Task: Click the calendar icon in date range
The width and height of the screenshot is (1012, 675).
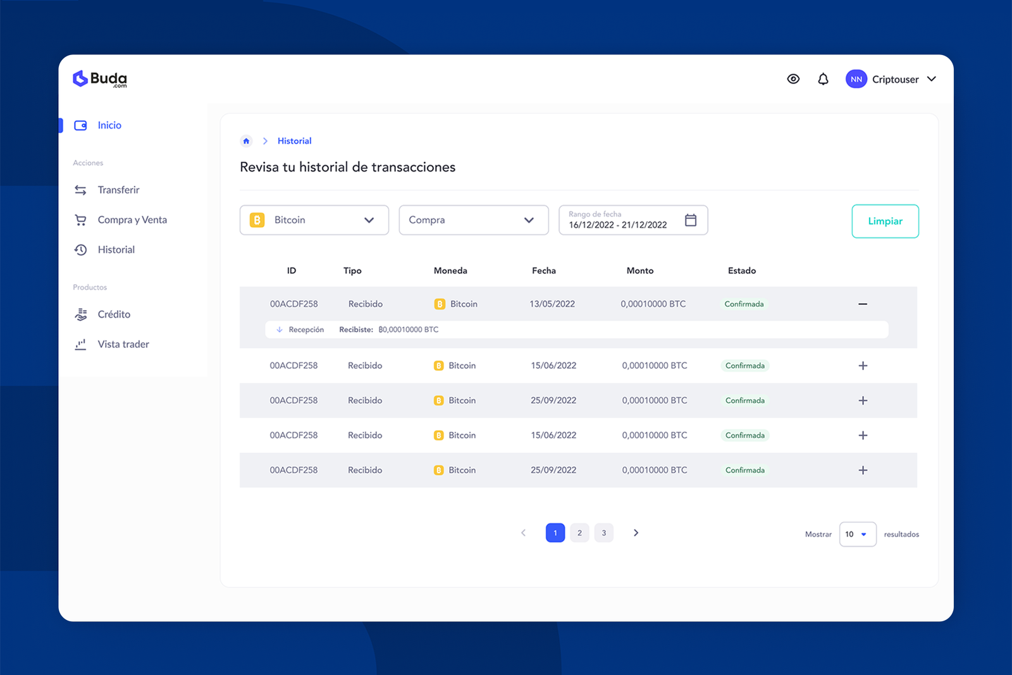Action: [691, 220]
